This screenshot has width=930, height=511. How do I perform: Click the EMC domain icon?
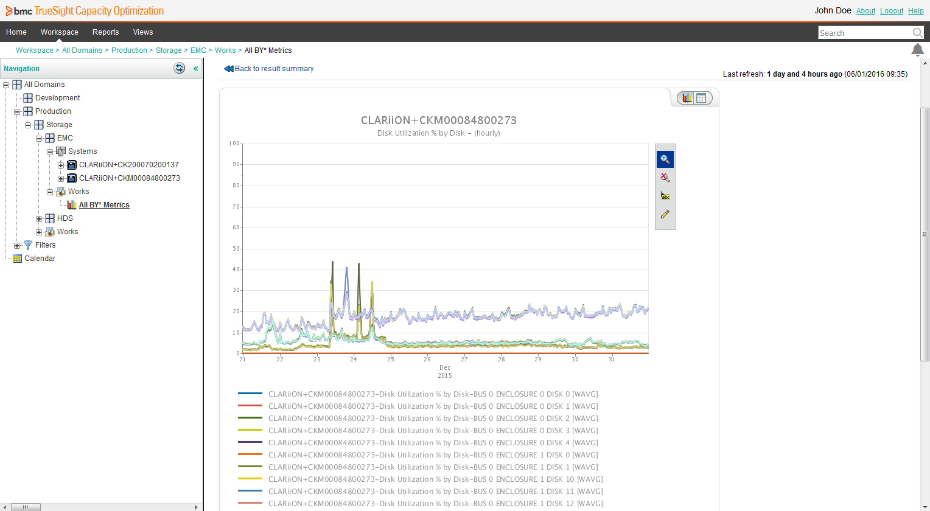50,138
